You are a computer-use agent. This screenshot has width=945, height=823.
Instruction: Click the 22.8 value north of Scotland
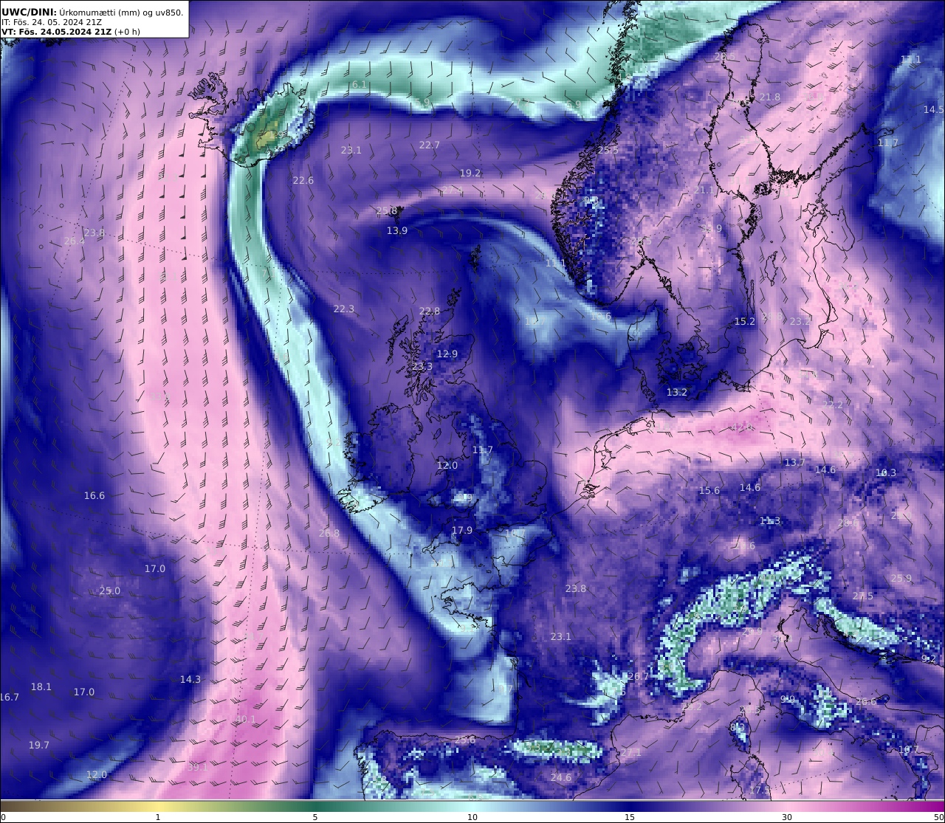(429, 311)
